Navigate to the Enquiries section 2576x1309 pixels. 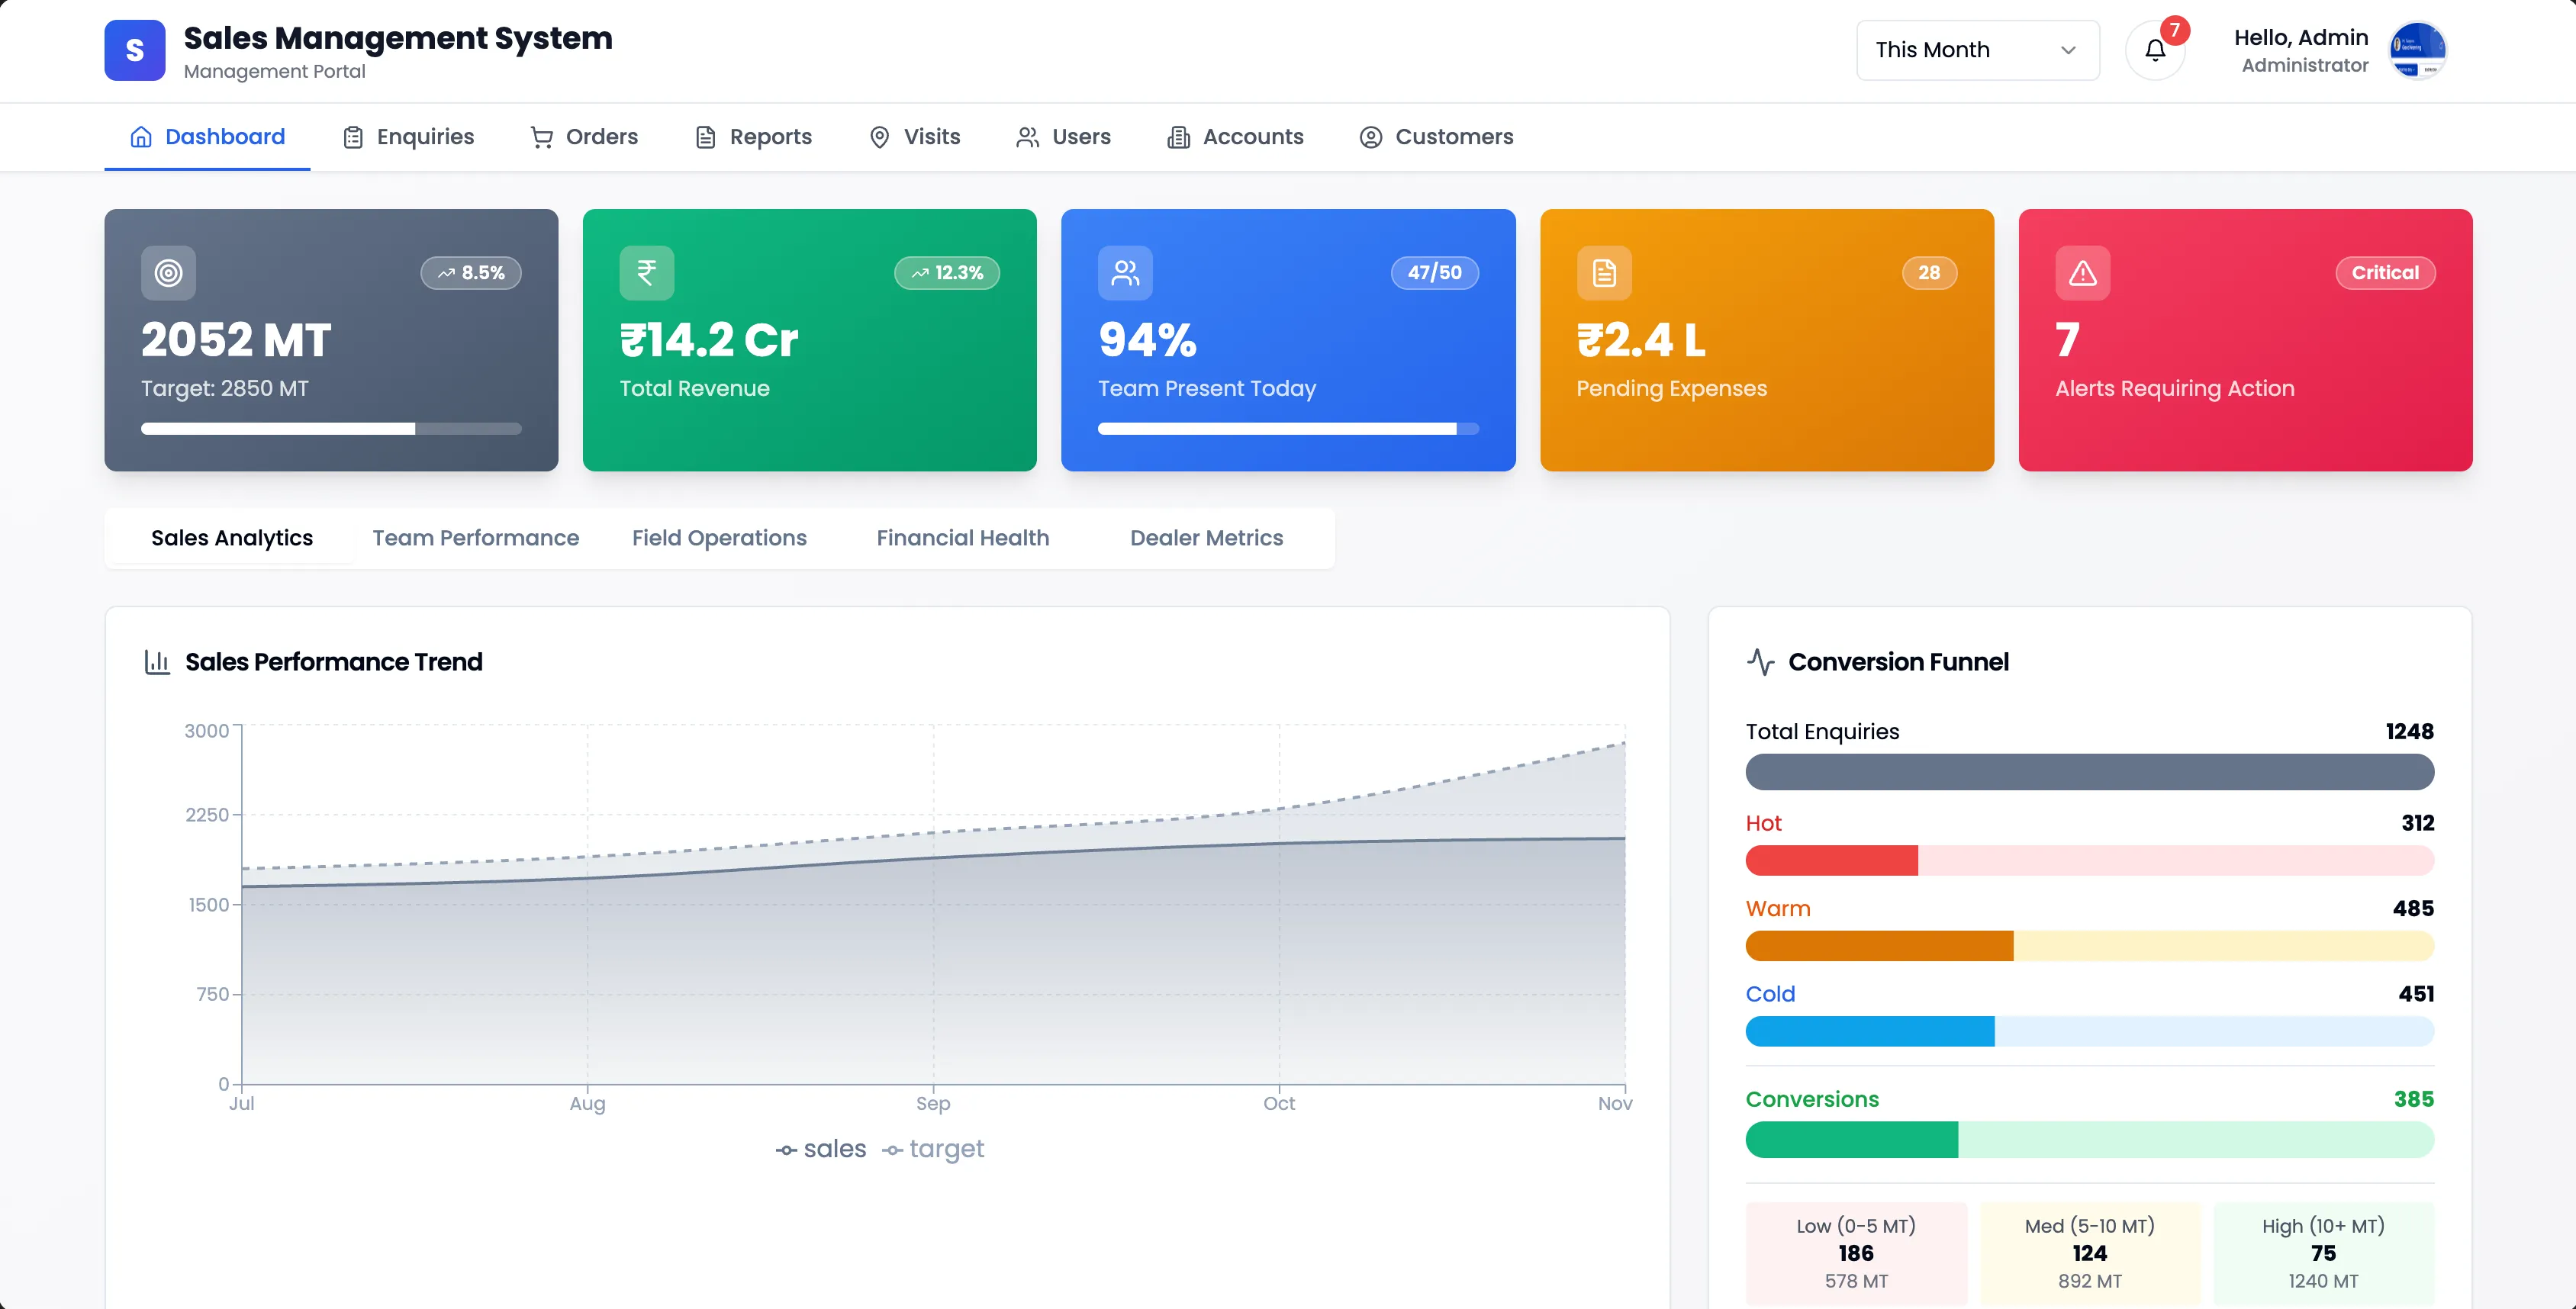[408, 136]
